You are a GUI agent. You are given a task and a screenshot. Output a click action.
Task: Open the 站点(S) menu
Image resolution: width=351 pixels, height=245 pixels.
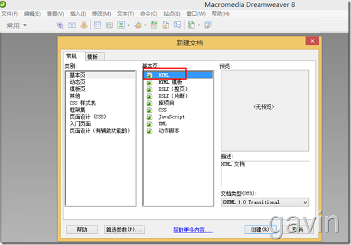[172, 14]
